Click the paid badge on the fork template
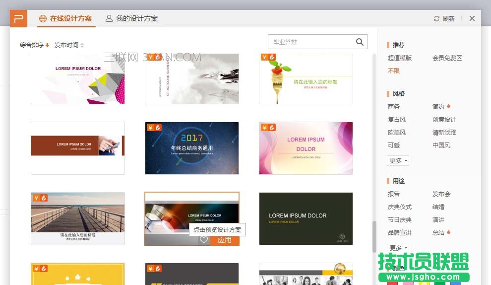Screen dimensions: 491x285 268,57
